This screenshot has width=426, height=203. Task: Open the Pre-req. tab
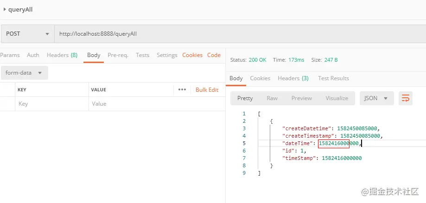click(118, 55)
